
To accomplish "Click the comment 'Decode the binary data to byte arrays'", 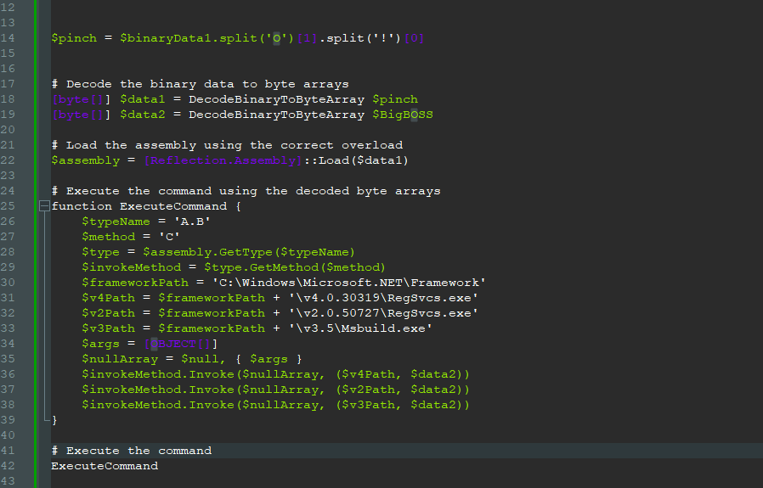I will tap(200, 84).
